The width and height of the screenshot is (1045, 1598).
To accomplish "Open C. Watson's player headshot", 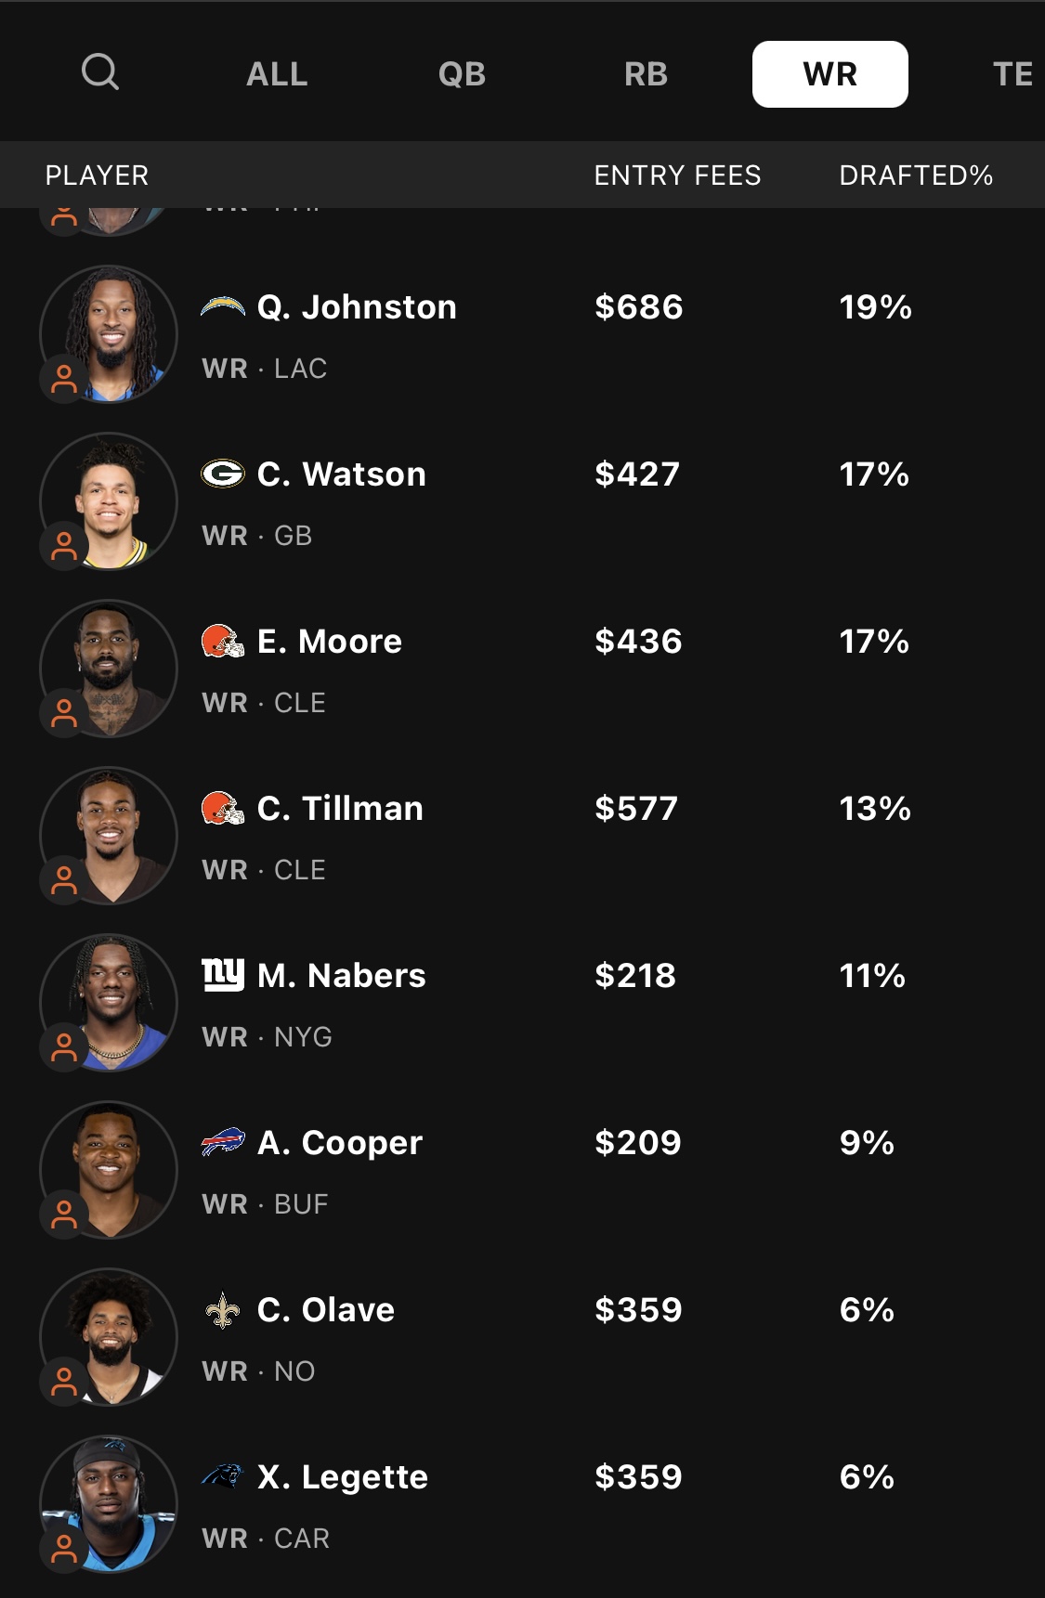I will pos(109,501).
